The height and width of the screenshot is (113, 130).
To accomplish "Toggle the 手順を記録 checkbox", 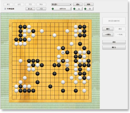I will pyautogui.click(x=5, y=9).
